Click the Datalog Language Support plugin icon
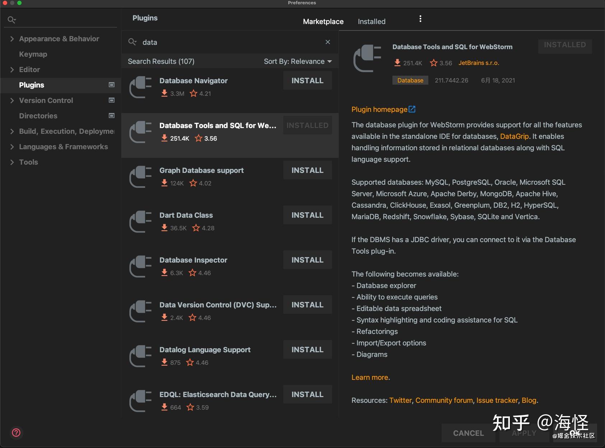 pyautogui.click(x=140, y=356)
